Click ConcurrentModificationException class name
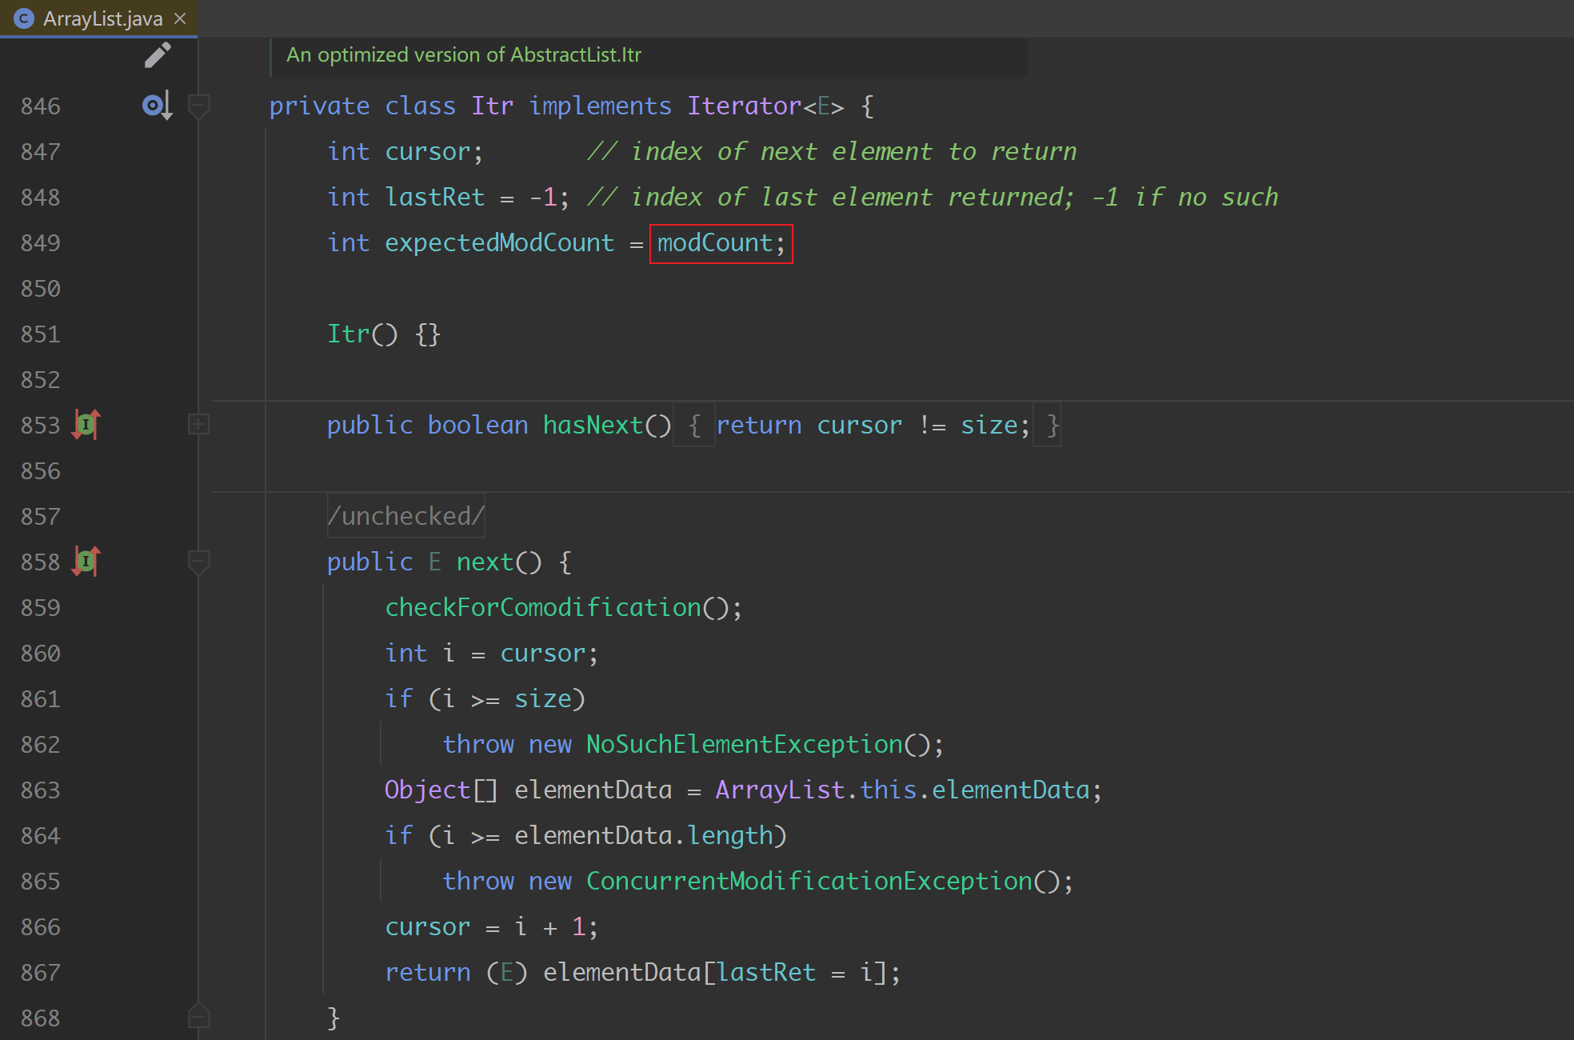Viewport: 1574px width, 1040px height. click(x=809, y=882)
